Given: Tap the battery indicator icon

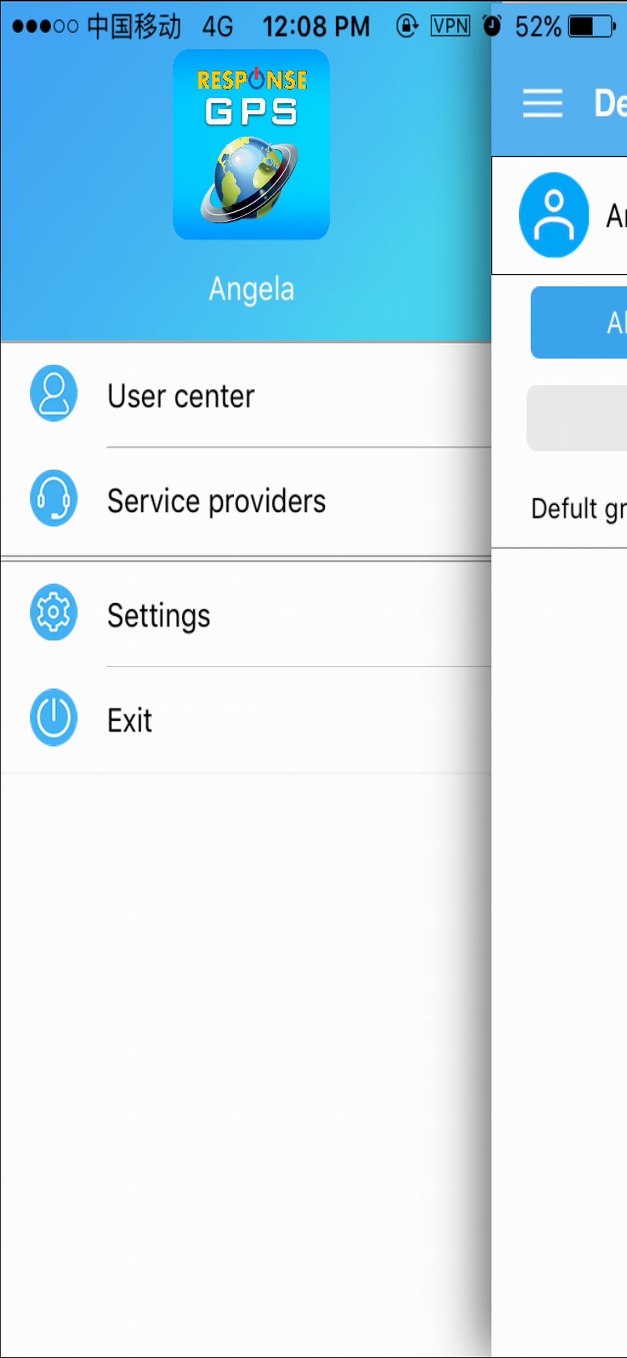Looking at the screenshot, I should coord(592,26).
